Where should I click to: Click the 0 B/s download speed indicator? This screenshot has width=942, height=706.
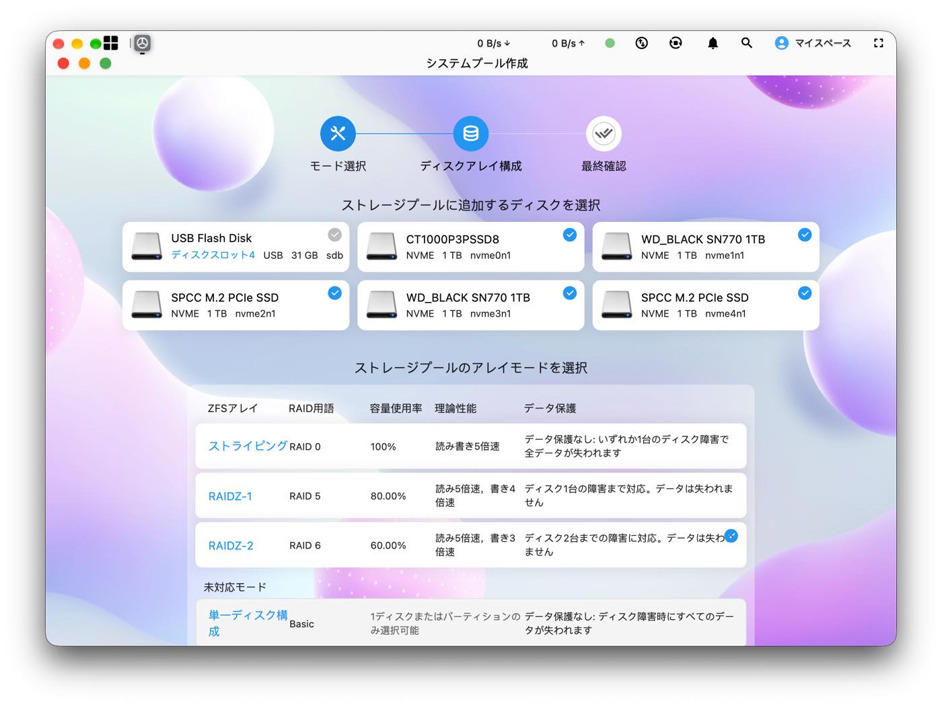(494, 43)
